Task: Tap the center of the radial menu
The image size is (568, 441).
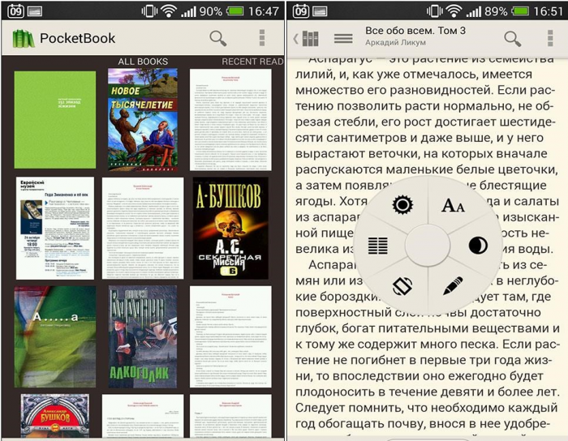Action: click(428, 246)
